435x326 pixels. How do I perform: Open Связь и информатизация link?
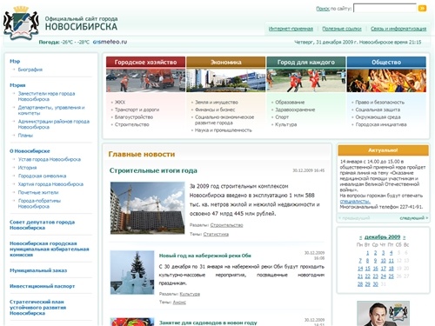tap(398, 29)
